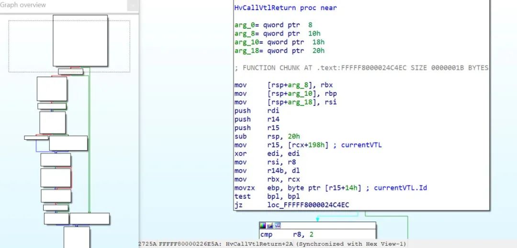Viewport: 517px width, 248px height.
Task: Click 'mov [rsp+arg_8], rbx' instruction
Action: [x=283, y=85]
